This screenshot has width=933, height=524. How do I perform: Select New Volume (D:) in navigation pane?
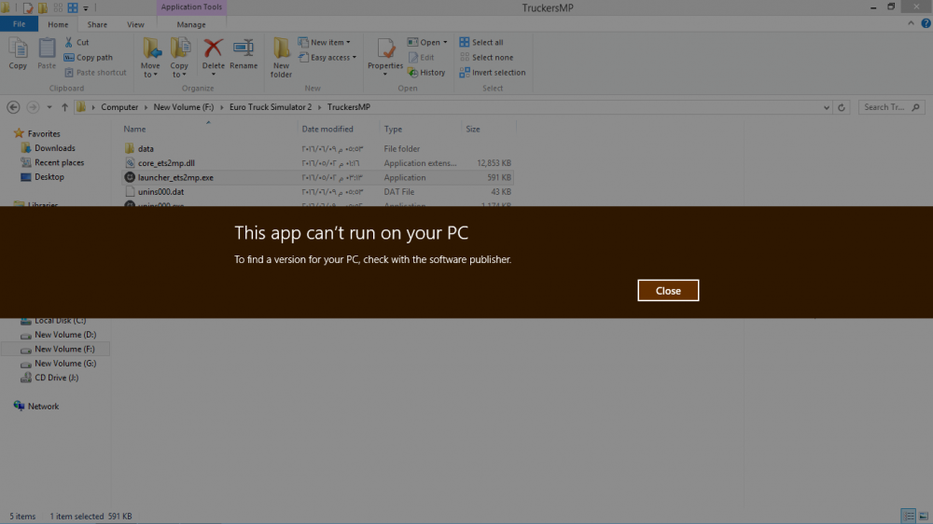pyautogui.click(x=64, y=335)
